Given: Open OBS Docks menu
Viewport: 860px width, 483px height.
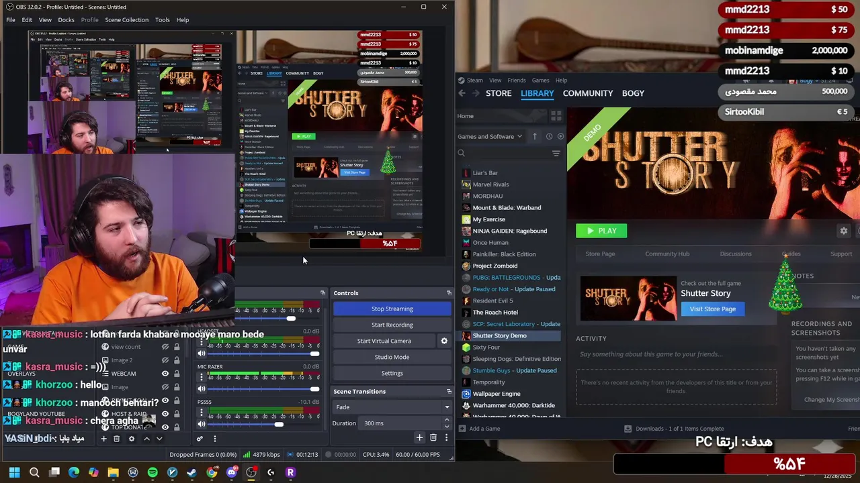Looking at the screenshot, I should (66, 19).
